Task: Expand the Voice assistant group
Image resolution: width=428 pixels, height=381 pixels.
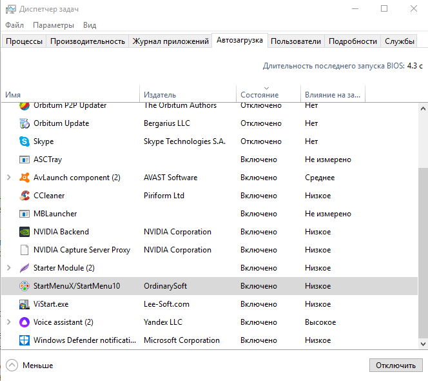Action: click(9, 322)
